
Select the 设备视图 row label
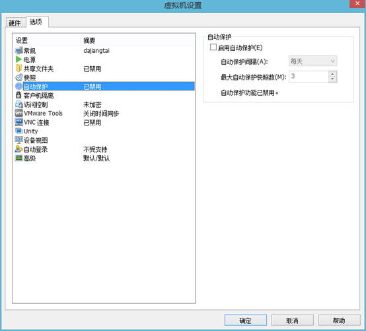click(x=36, y=140)
